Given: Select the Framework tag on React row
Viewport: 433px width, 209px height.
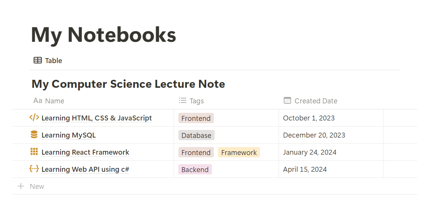Looking at the screenshot, I should pyautogui.click(x=239, y=152).
